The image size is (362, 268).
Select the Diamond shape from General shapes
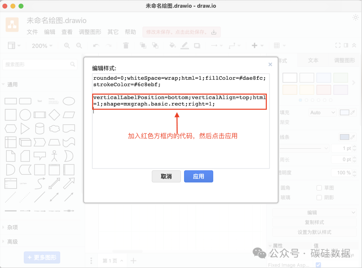tap(54, 115)
